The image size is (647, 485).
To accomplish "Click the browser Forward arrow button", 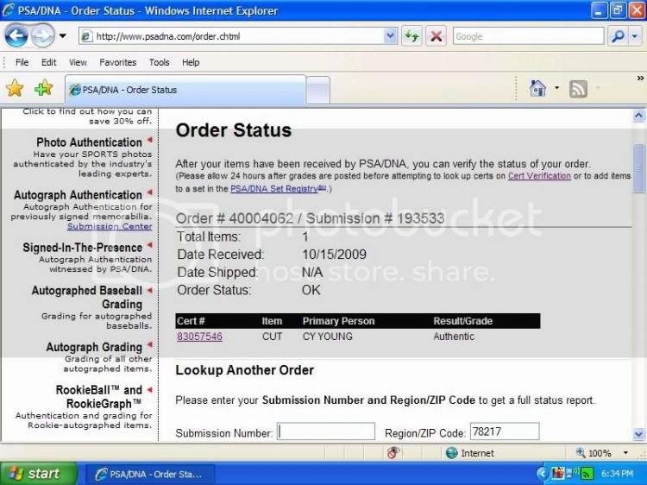I will pyautogui.click(x=42, y=36).
